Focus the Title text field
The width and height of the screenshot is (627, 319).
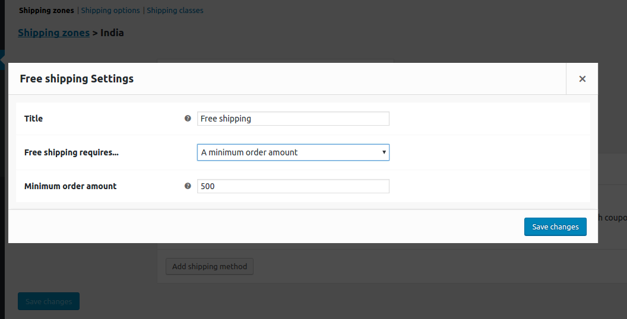point(293,119)
